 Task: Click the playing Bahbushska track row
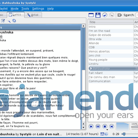[x=113, y=68]
